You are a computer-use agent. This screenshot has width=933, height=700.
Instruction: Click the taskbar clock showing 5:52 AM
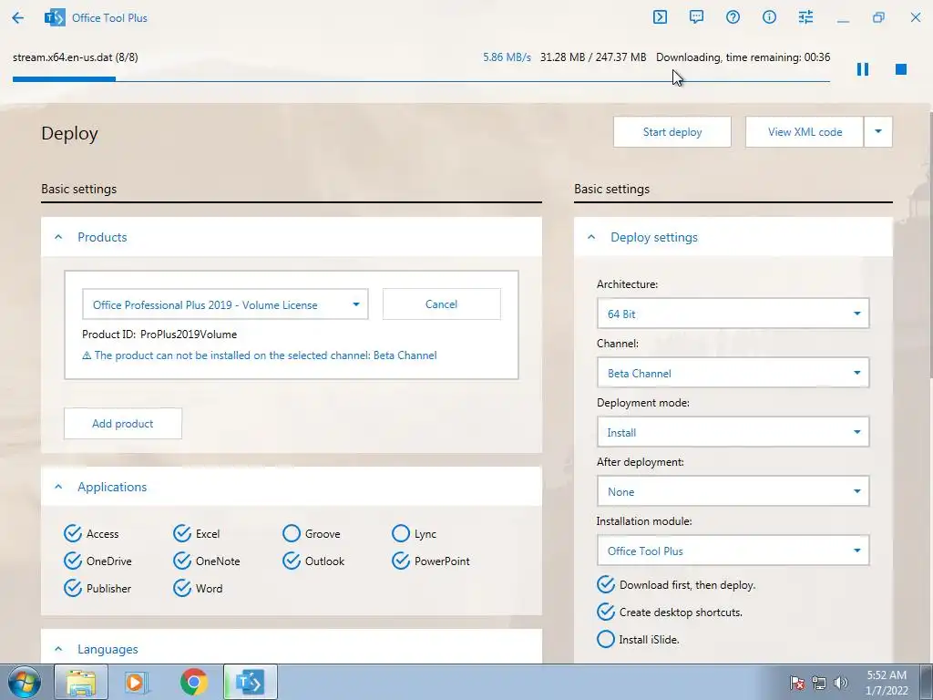pyautogui.click(x=887, y=683)
